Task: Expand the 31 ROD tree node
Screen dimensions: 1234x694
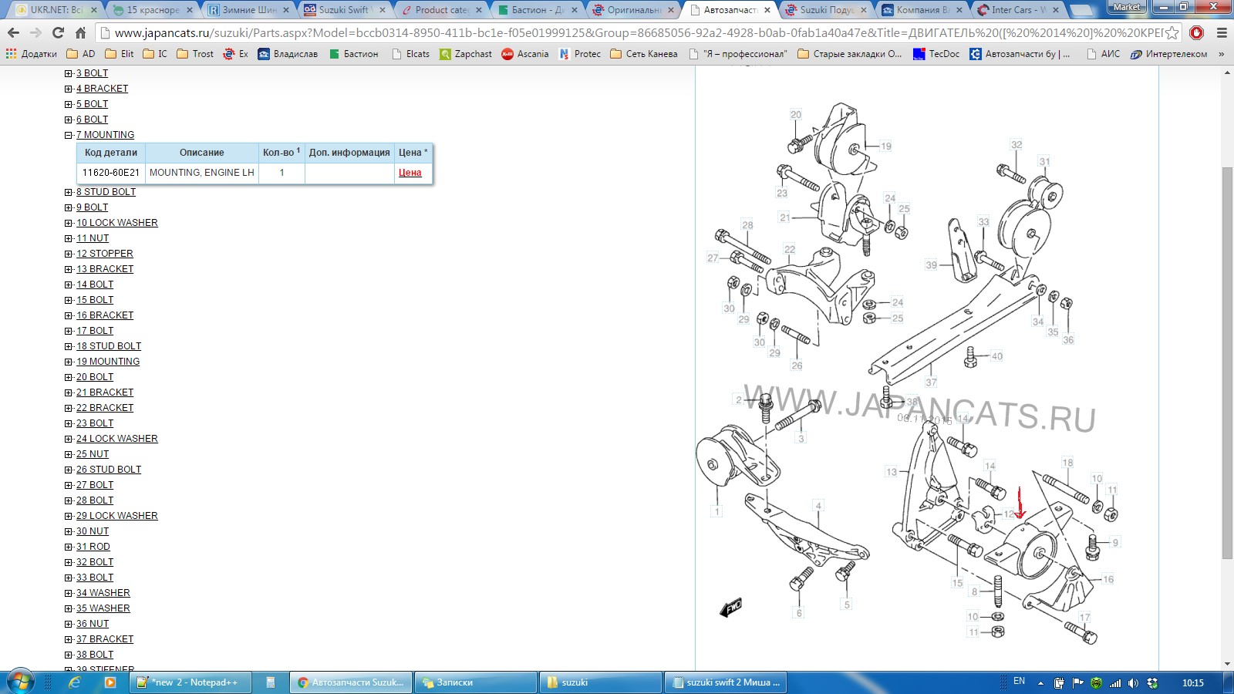Action: (69, 547)
